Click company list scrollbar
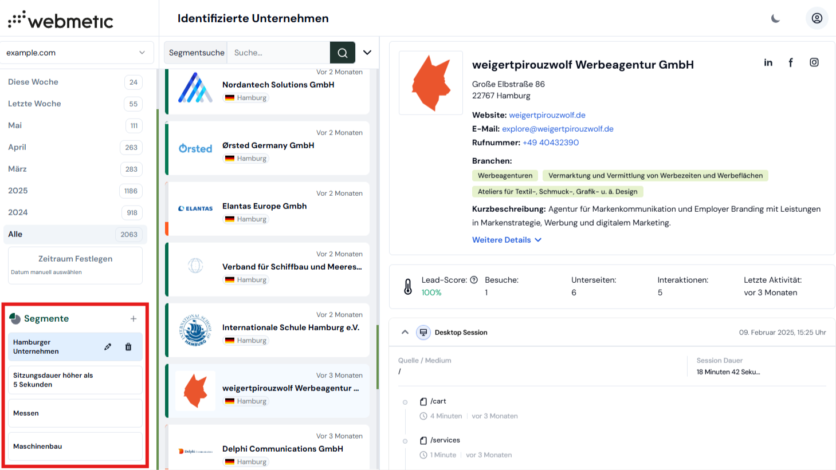 (377, 357)
